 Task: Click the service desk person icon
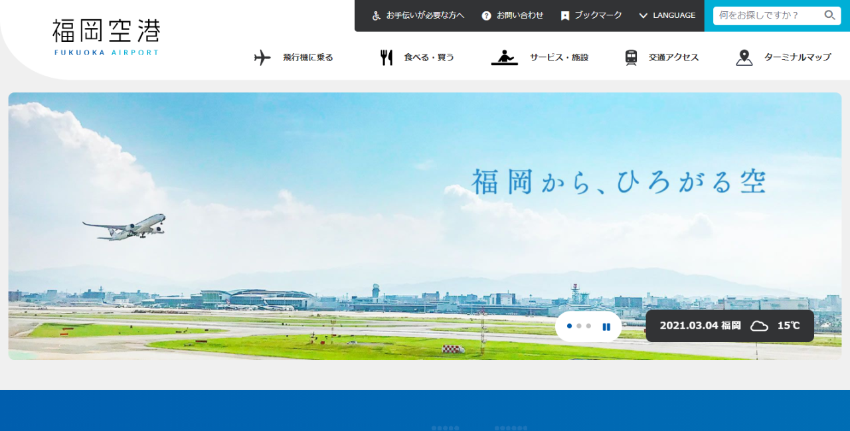coord(505,58)
